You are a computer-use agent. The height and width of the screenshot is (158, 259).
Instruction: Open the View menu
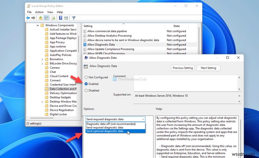coord(50,12)
